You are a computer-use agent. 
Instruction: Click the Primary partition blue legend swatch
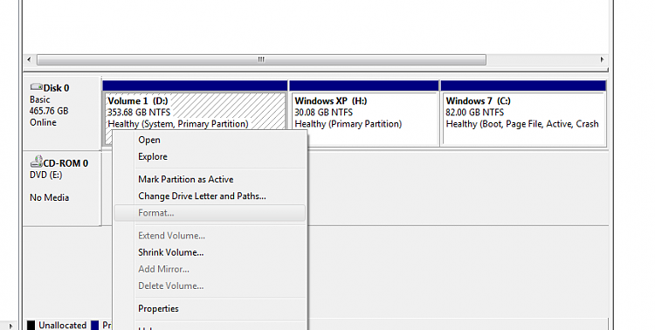[95, 325]
